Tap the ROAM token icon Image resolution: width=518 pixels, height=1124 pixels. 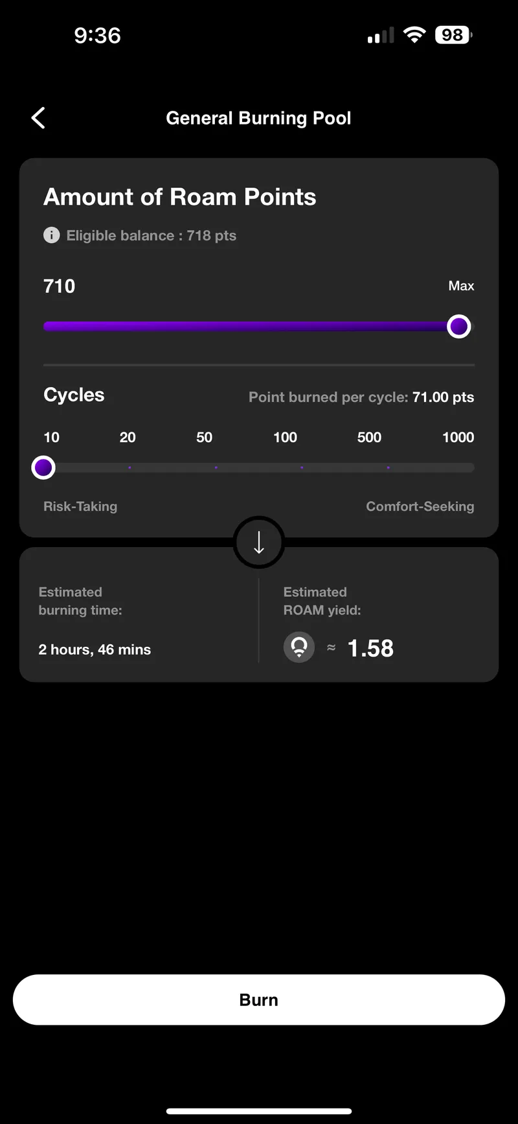(299, 647)
